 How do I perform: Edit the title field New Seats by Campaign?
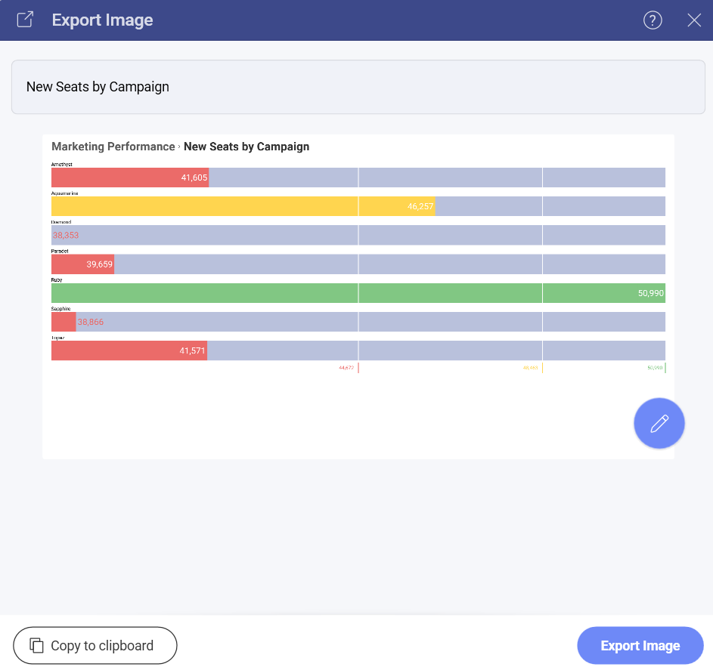pyautogui.click(x=358, y=87)
